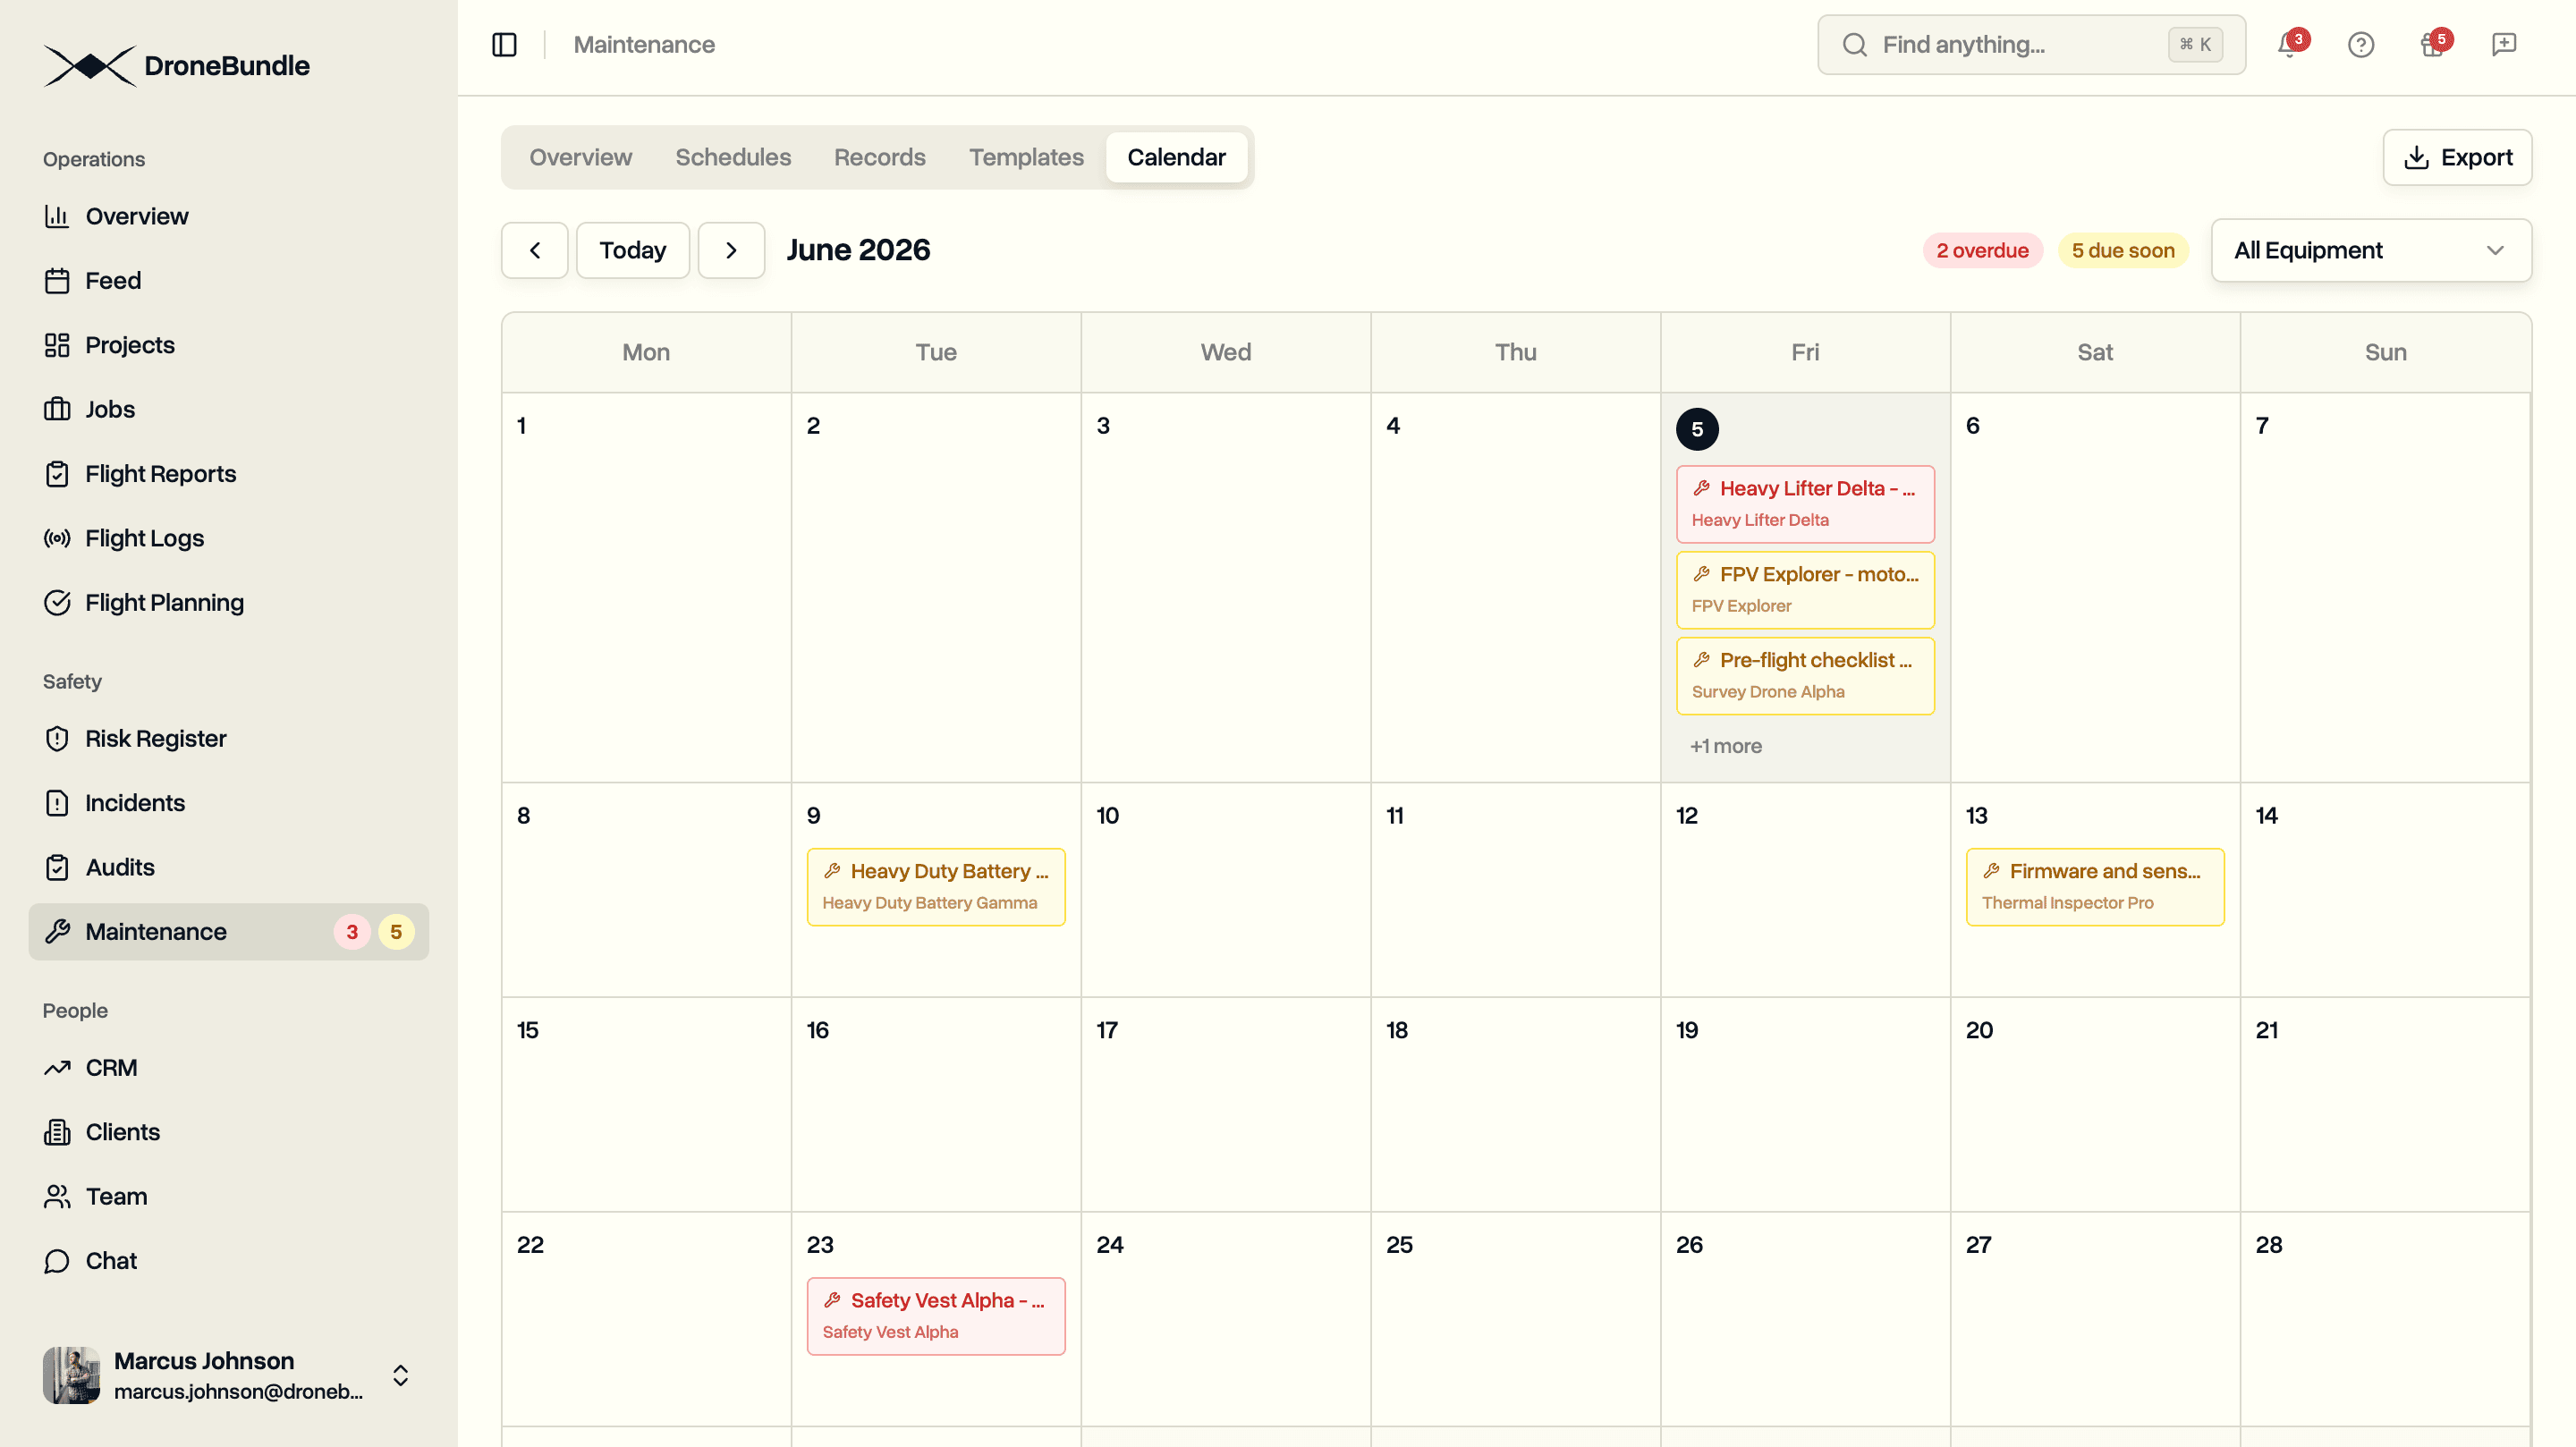This screenshot has height=1447, width=2576.
Task: Click the Projects grid icon
Action: pos(57,345)
